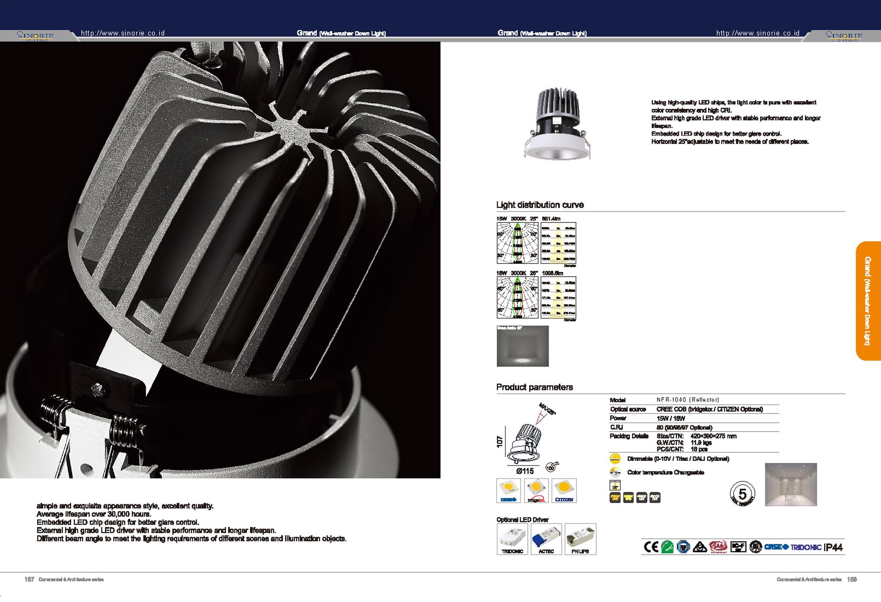Click the CE certification mark
881x602 pixels.
651,547
